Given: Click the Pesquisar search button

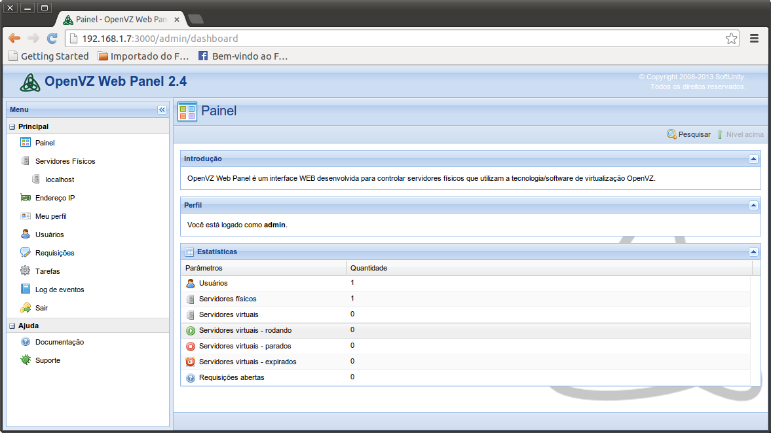Looking at the screenshot, I should tap(688, 134).
